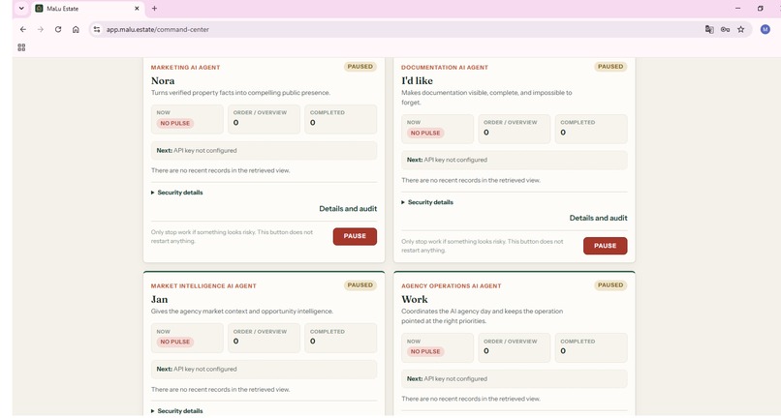Expand Security details for Documentation agent
The image size is (781, 418).
click(427, 202)
